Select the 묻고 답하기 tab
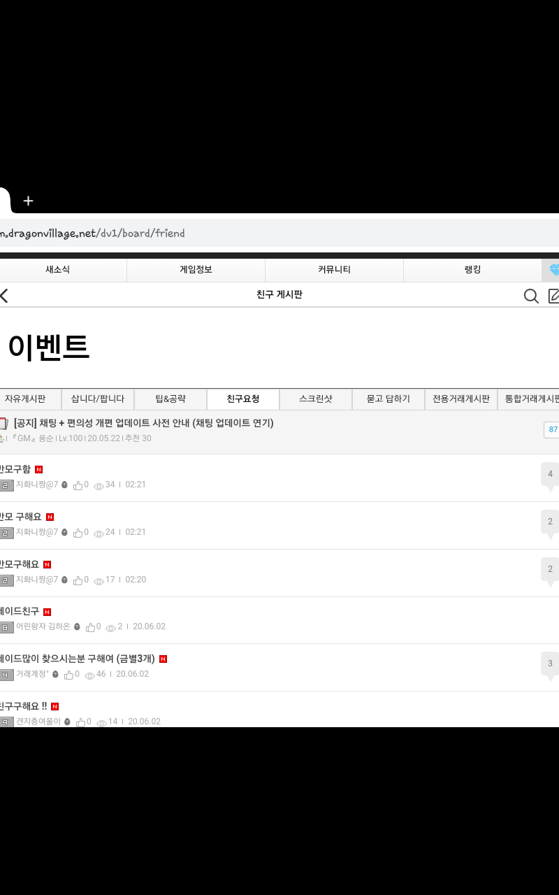Screen dimensions: 559x895 (389, 399)
